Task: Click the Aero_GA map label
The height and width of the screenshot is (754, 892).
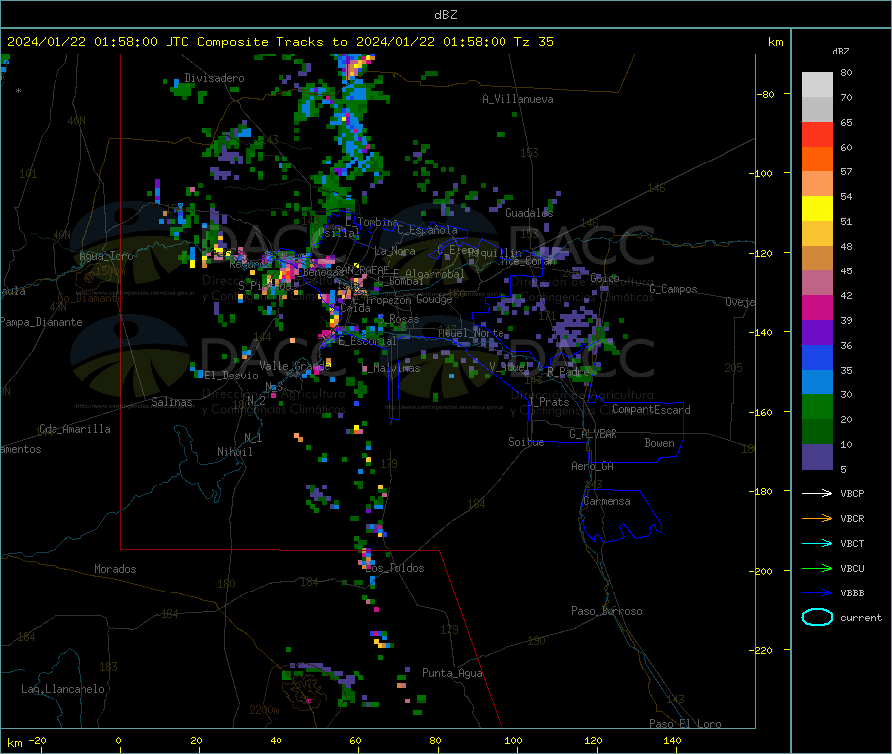Action: [593, 466]
